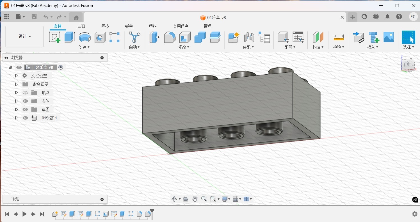Viewport: 420px width, 222px height.
Task: Select the Offset Face tool
Action: click(215, 37)
